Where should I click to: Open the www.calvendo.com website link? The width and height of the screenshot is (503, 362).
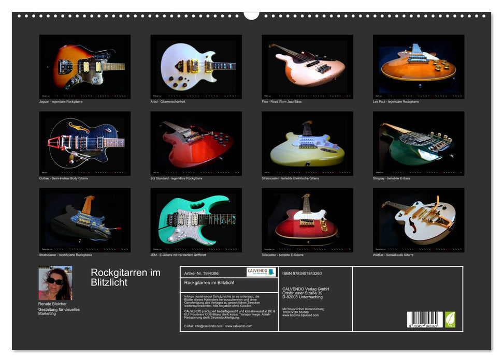[239, 325]
